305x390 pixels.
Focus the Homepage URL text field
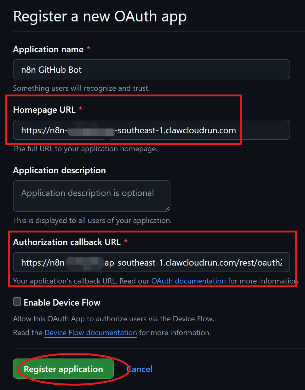(151, 130)
